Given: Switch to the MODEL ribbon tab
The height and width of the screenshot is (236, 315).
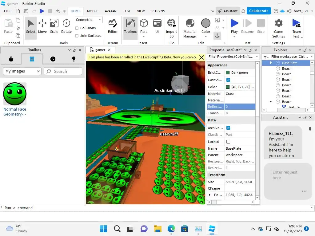Looking at the screenshot, I should [92, 11].
